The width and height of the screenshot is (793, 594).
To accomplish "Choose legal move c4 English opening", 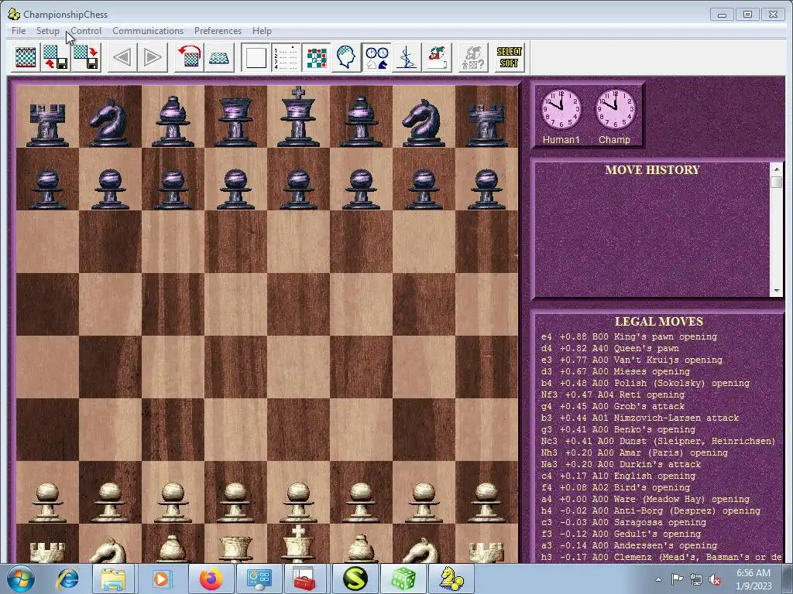I will coord(618,476).
